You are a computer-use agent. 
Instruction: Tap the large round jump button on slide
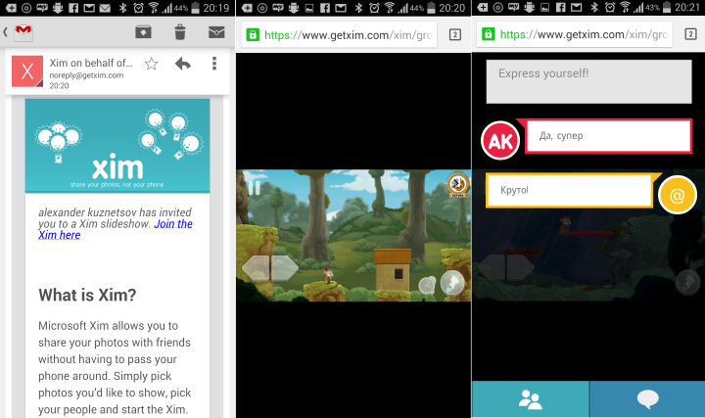(x=452, y=283)
